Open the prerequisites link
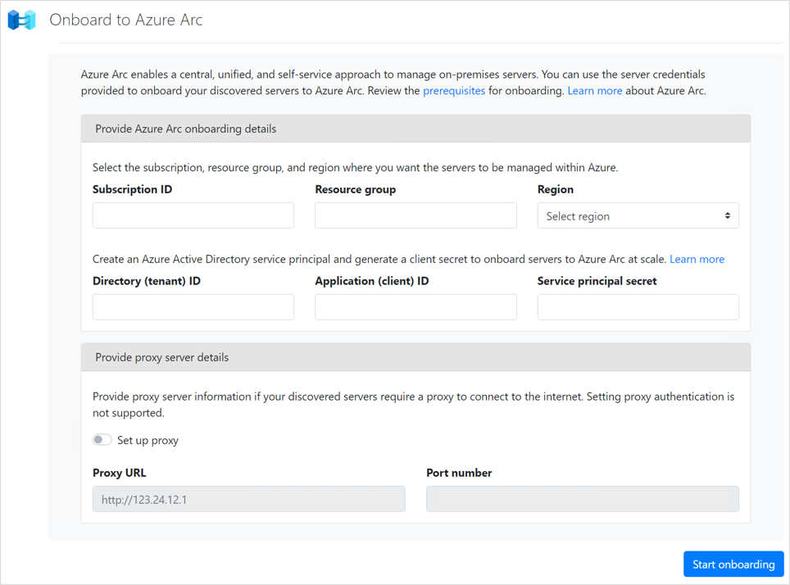The height and width of the screenshot is (585, 790). pos(454,91)
